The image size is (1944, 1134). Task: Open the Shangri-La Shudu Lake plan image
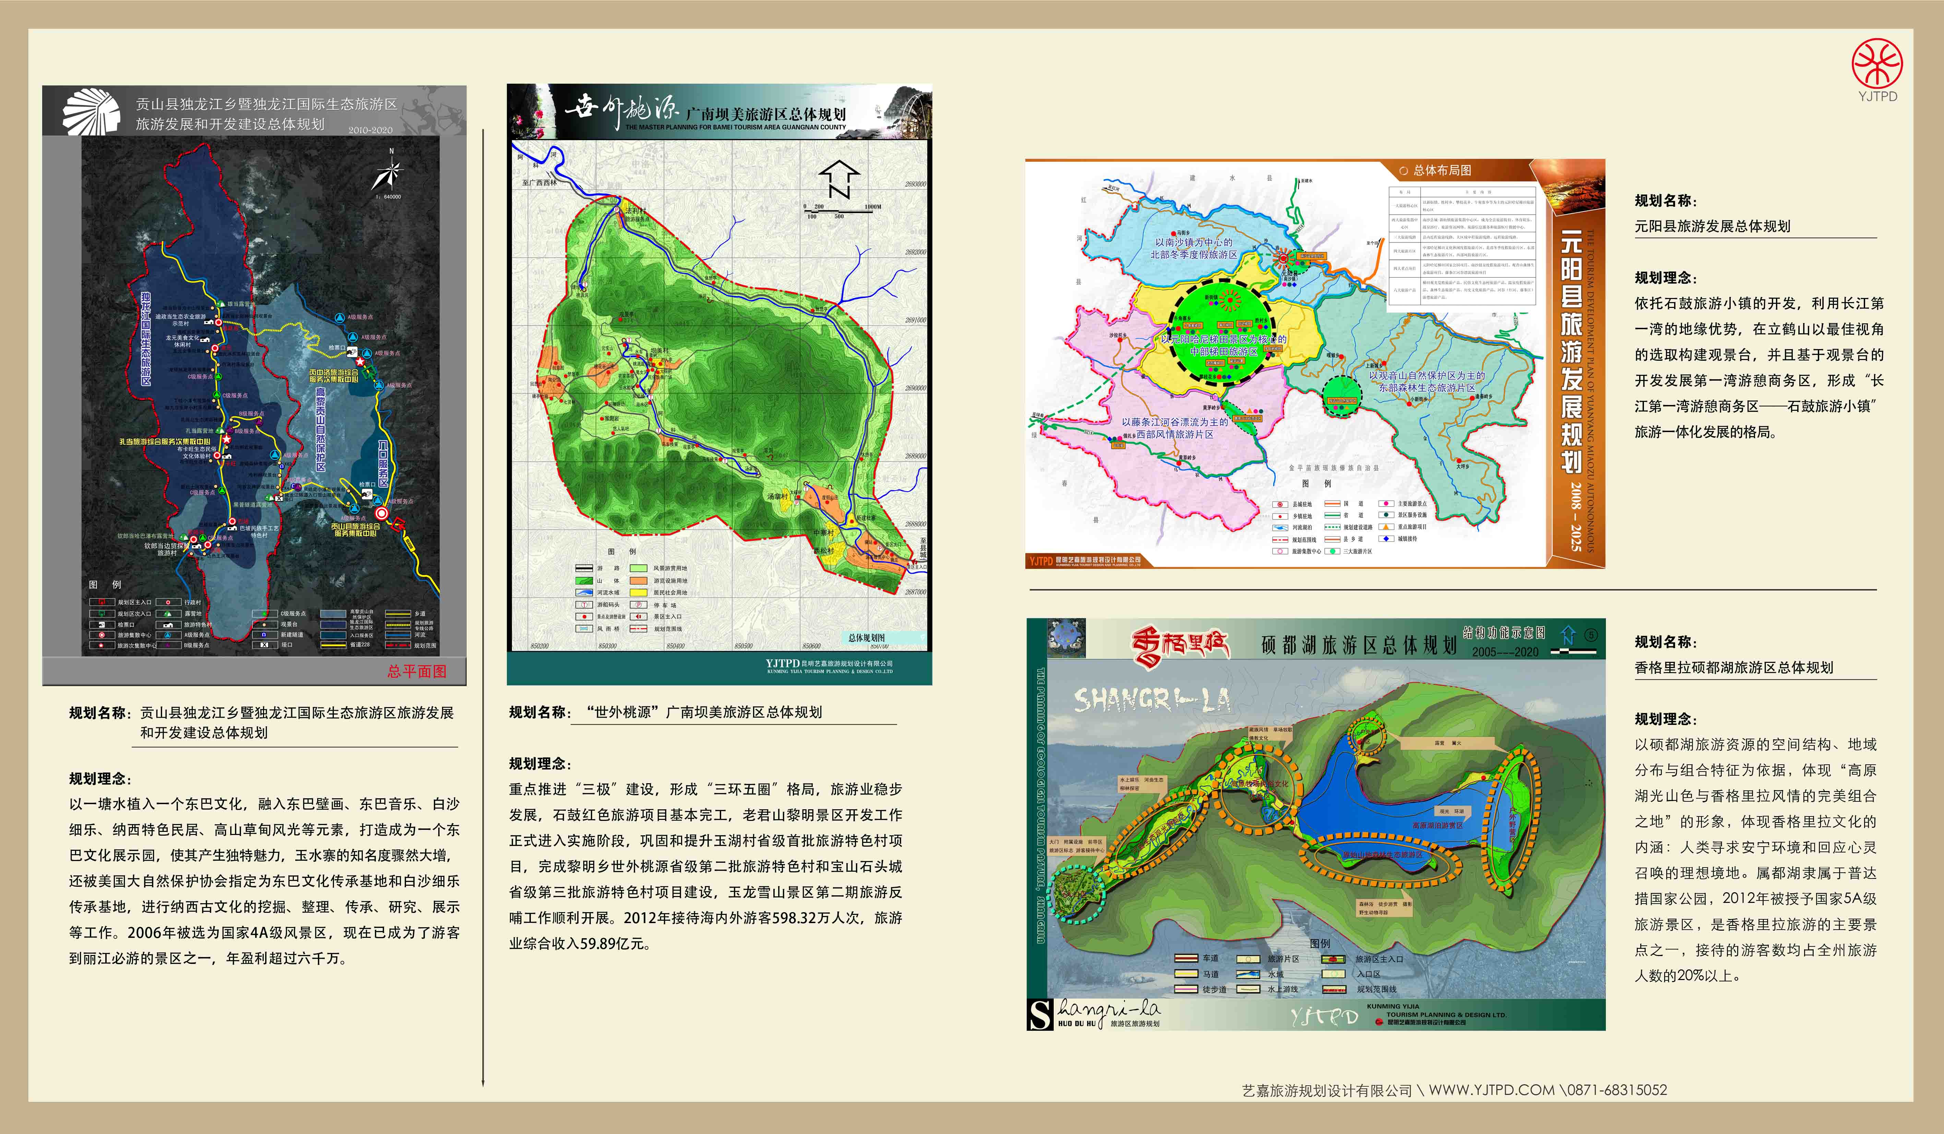click(x=1315, y=824)
